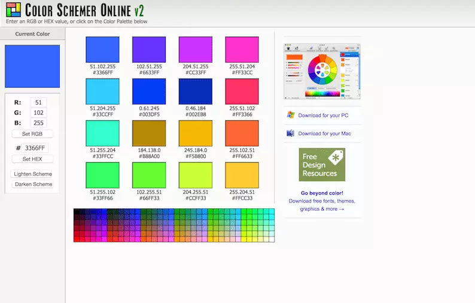Open the ColorSchemer app screenshot thumbnail
This screenshot has width=475, height=303.
tap(322, 72)
